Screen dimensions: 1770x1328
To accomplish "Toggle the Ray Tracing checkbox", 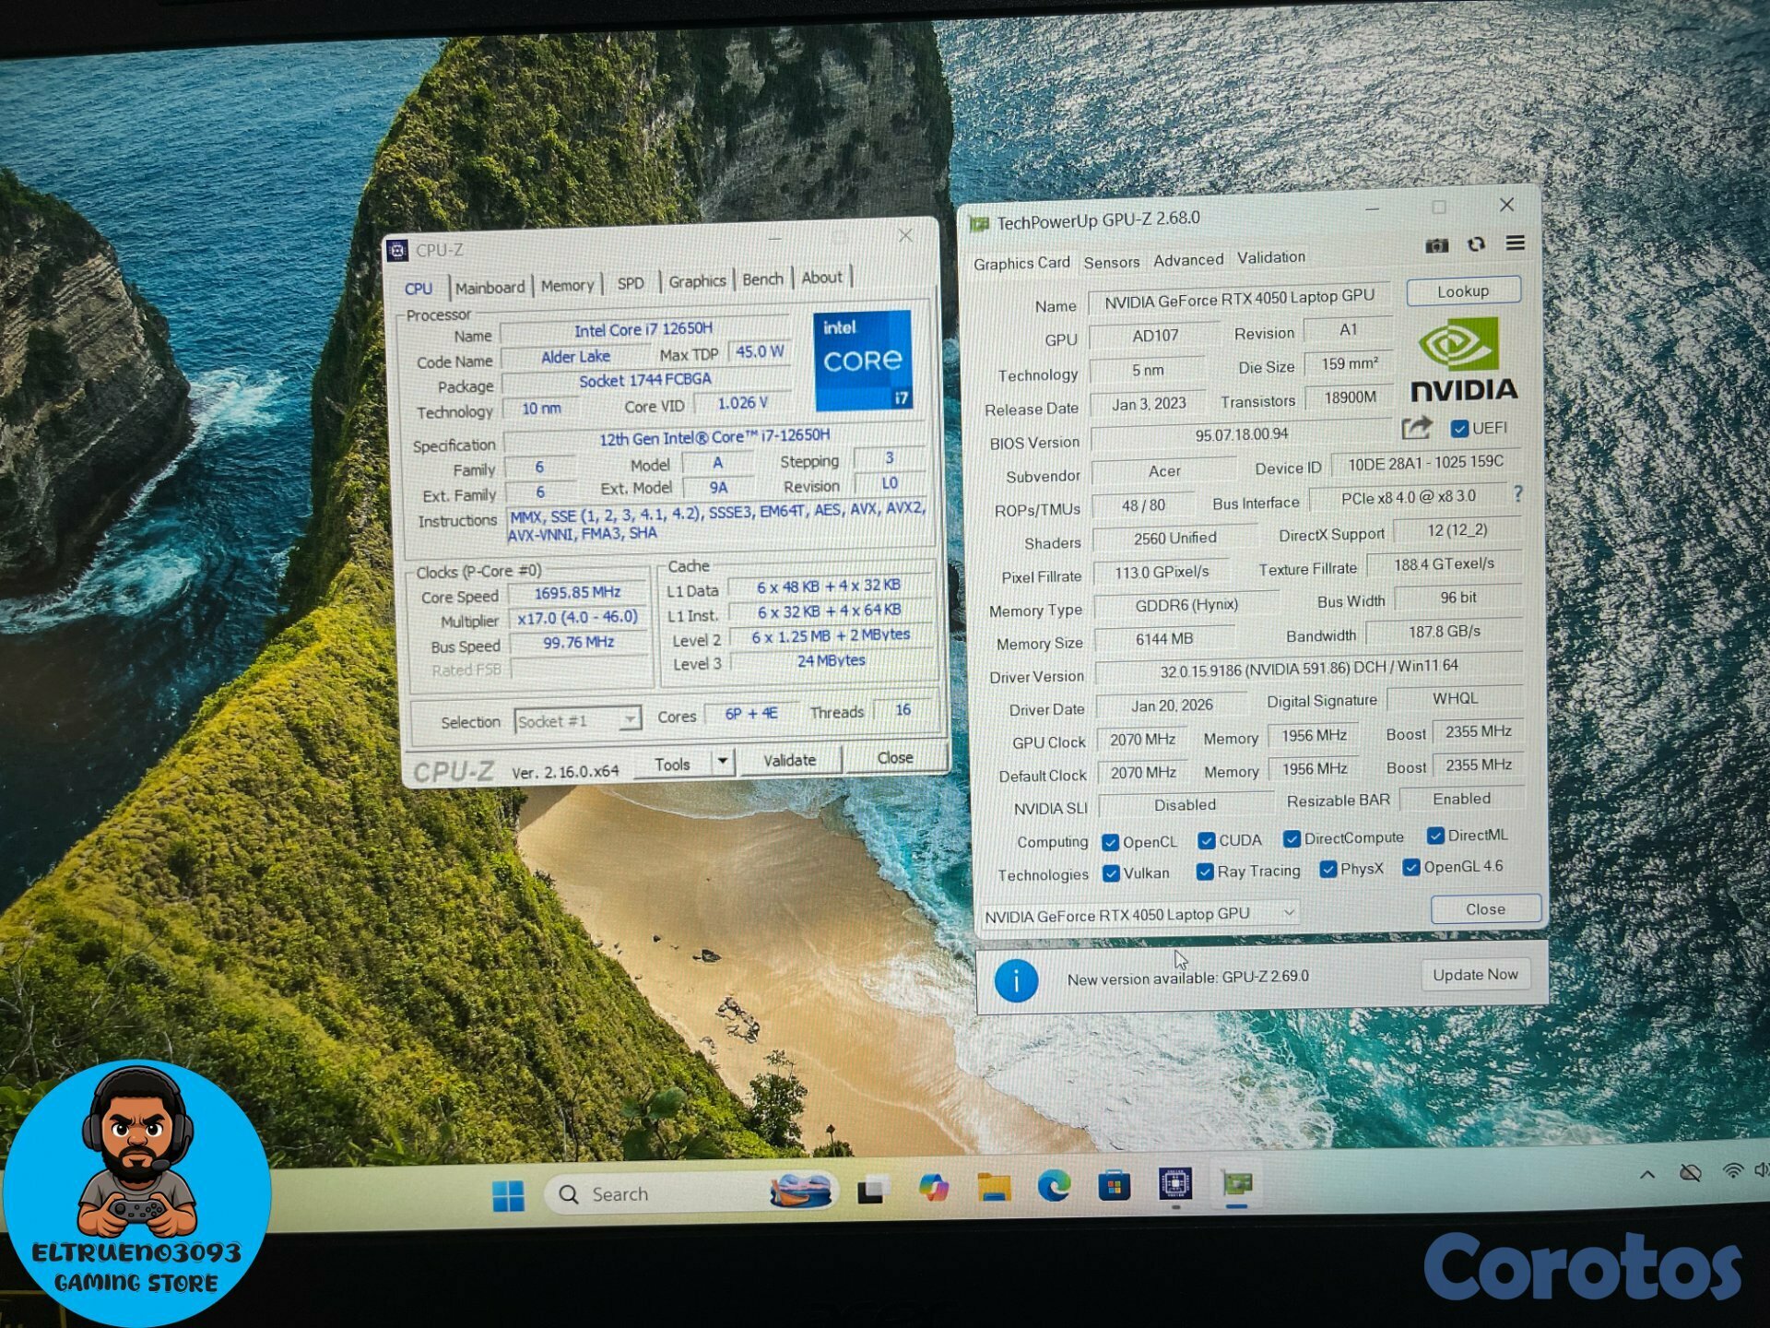I will pos(1204,872).
